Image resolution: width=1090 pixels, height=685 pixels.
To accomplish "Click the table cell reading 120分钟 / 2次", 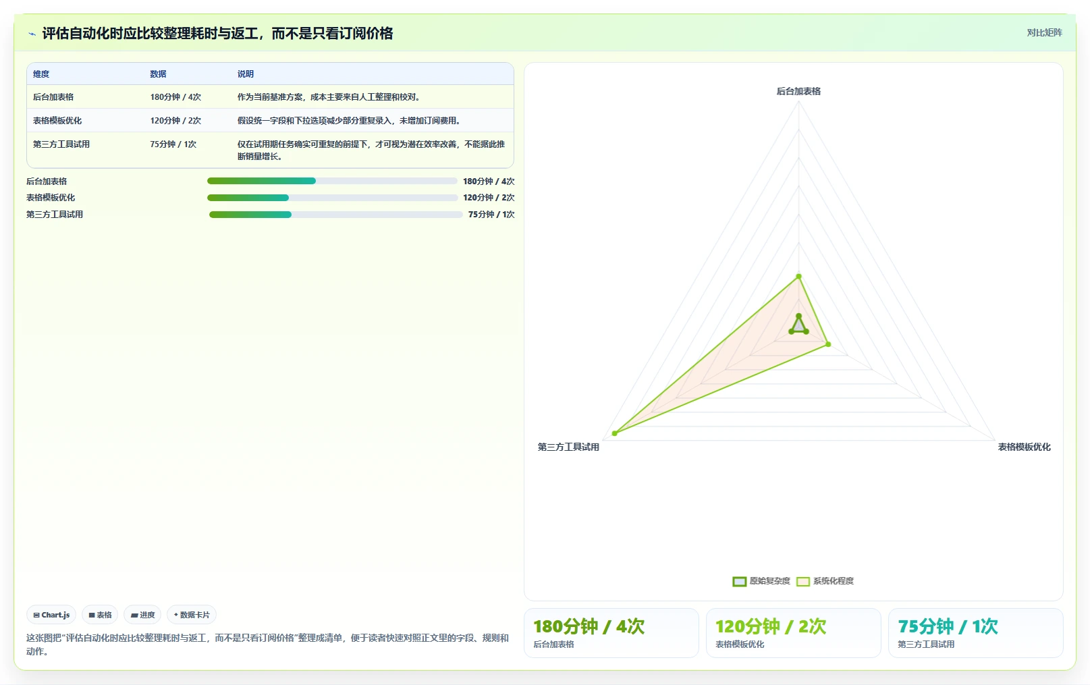I will 175,121.
